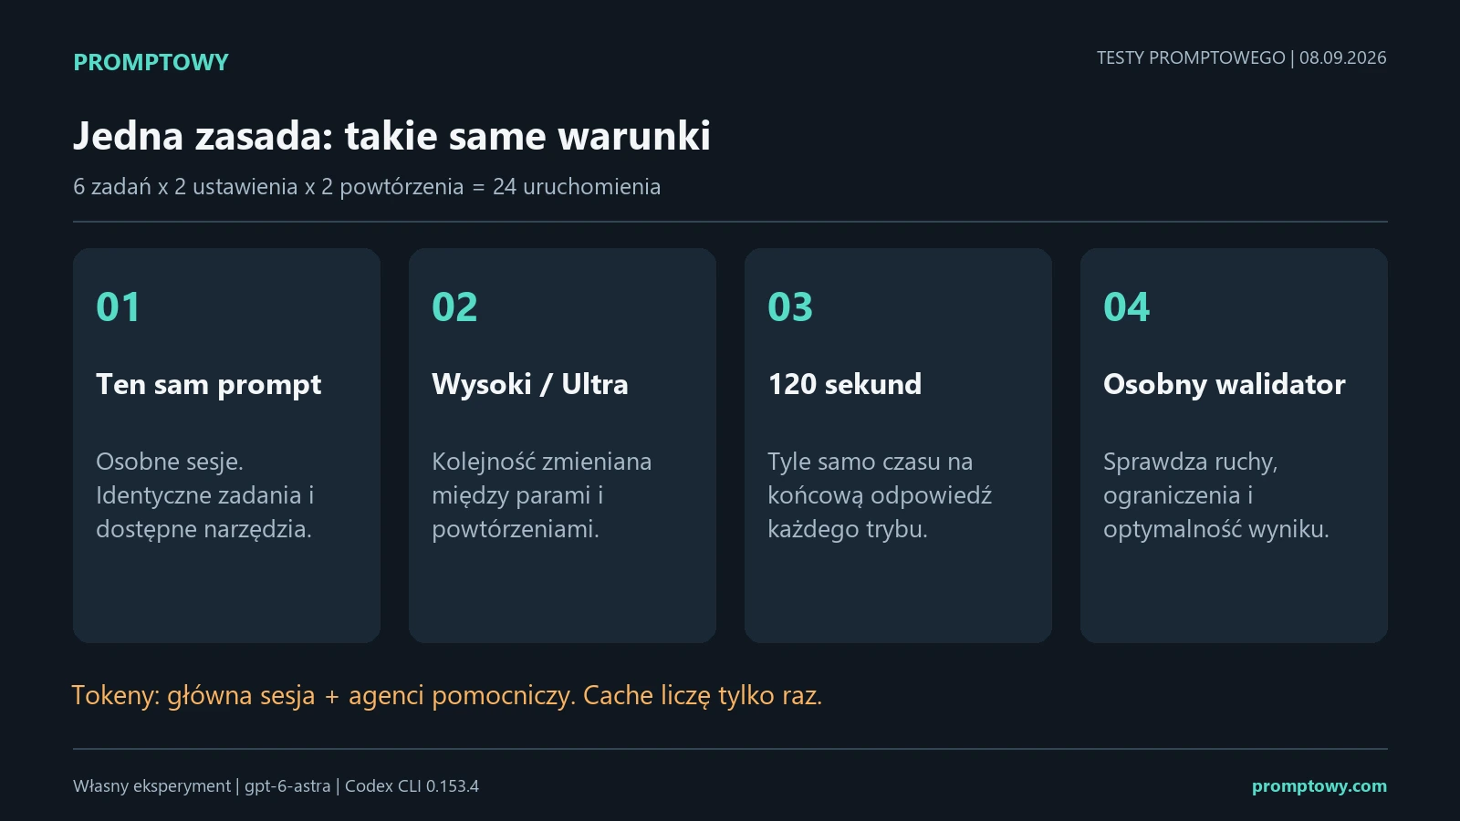Image resolution: width=1460 pixels, height=821 pixels.
Task: Click the Osobne sesje description text
Action: (204, 495)
